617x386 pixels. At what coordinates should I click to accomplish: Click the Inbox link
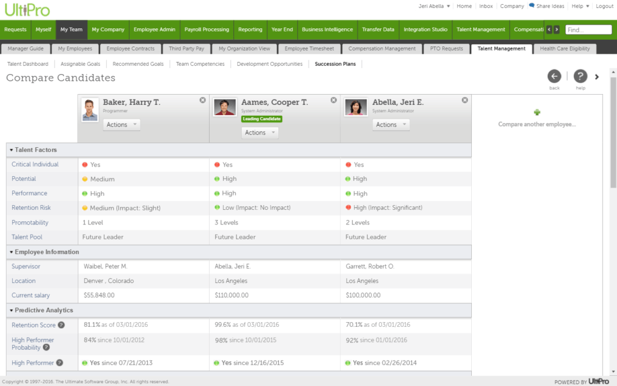[486, 6]
